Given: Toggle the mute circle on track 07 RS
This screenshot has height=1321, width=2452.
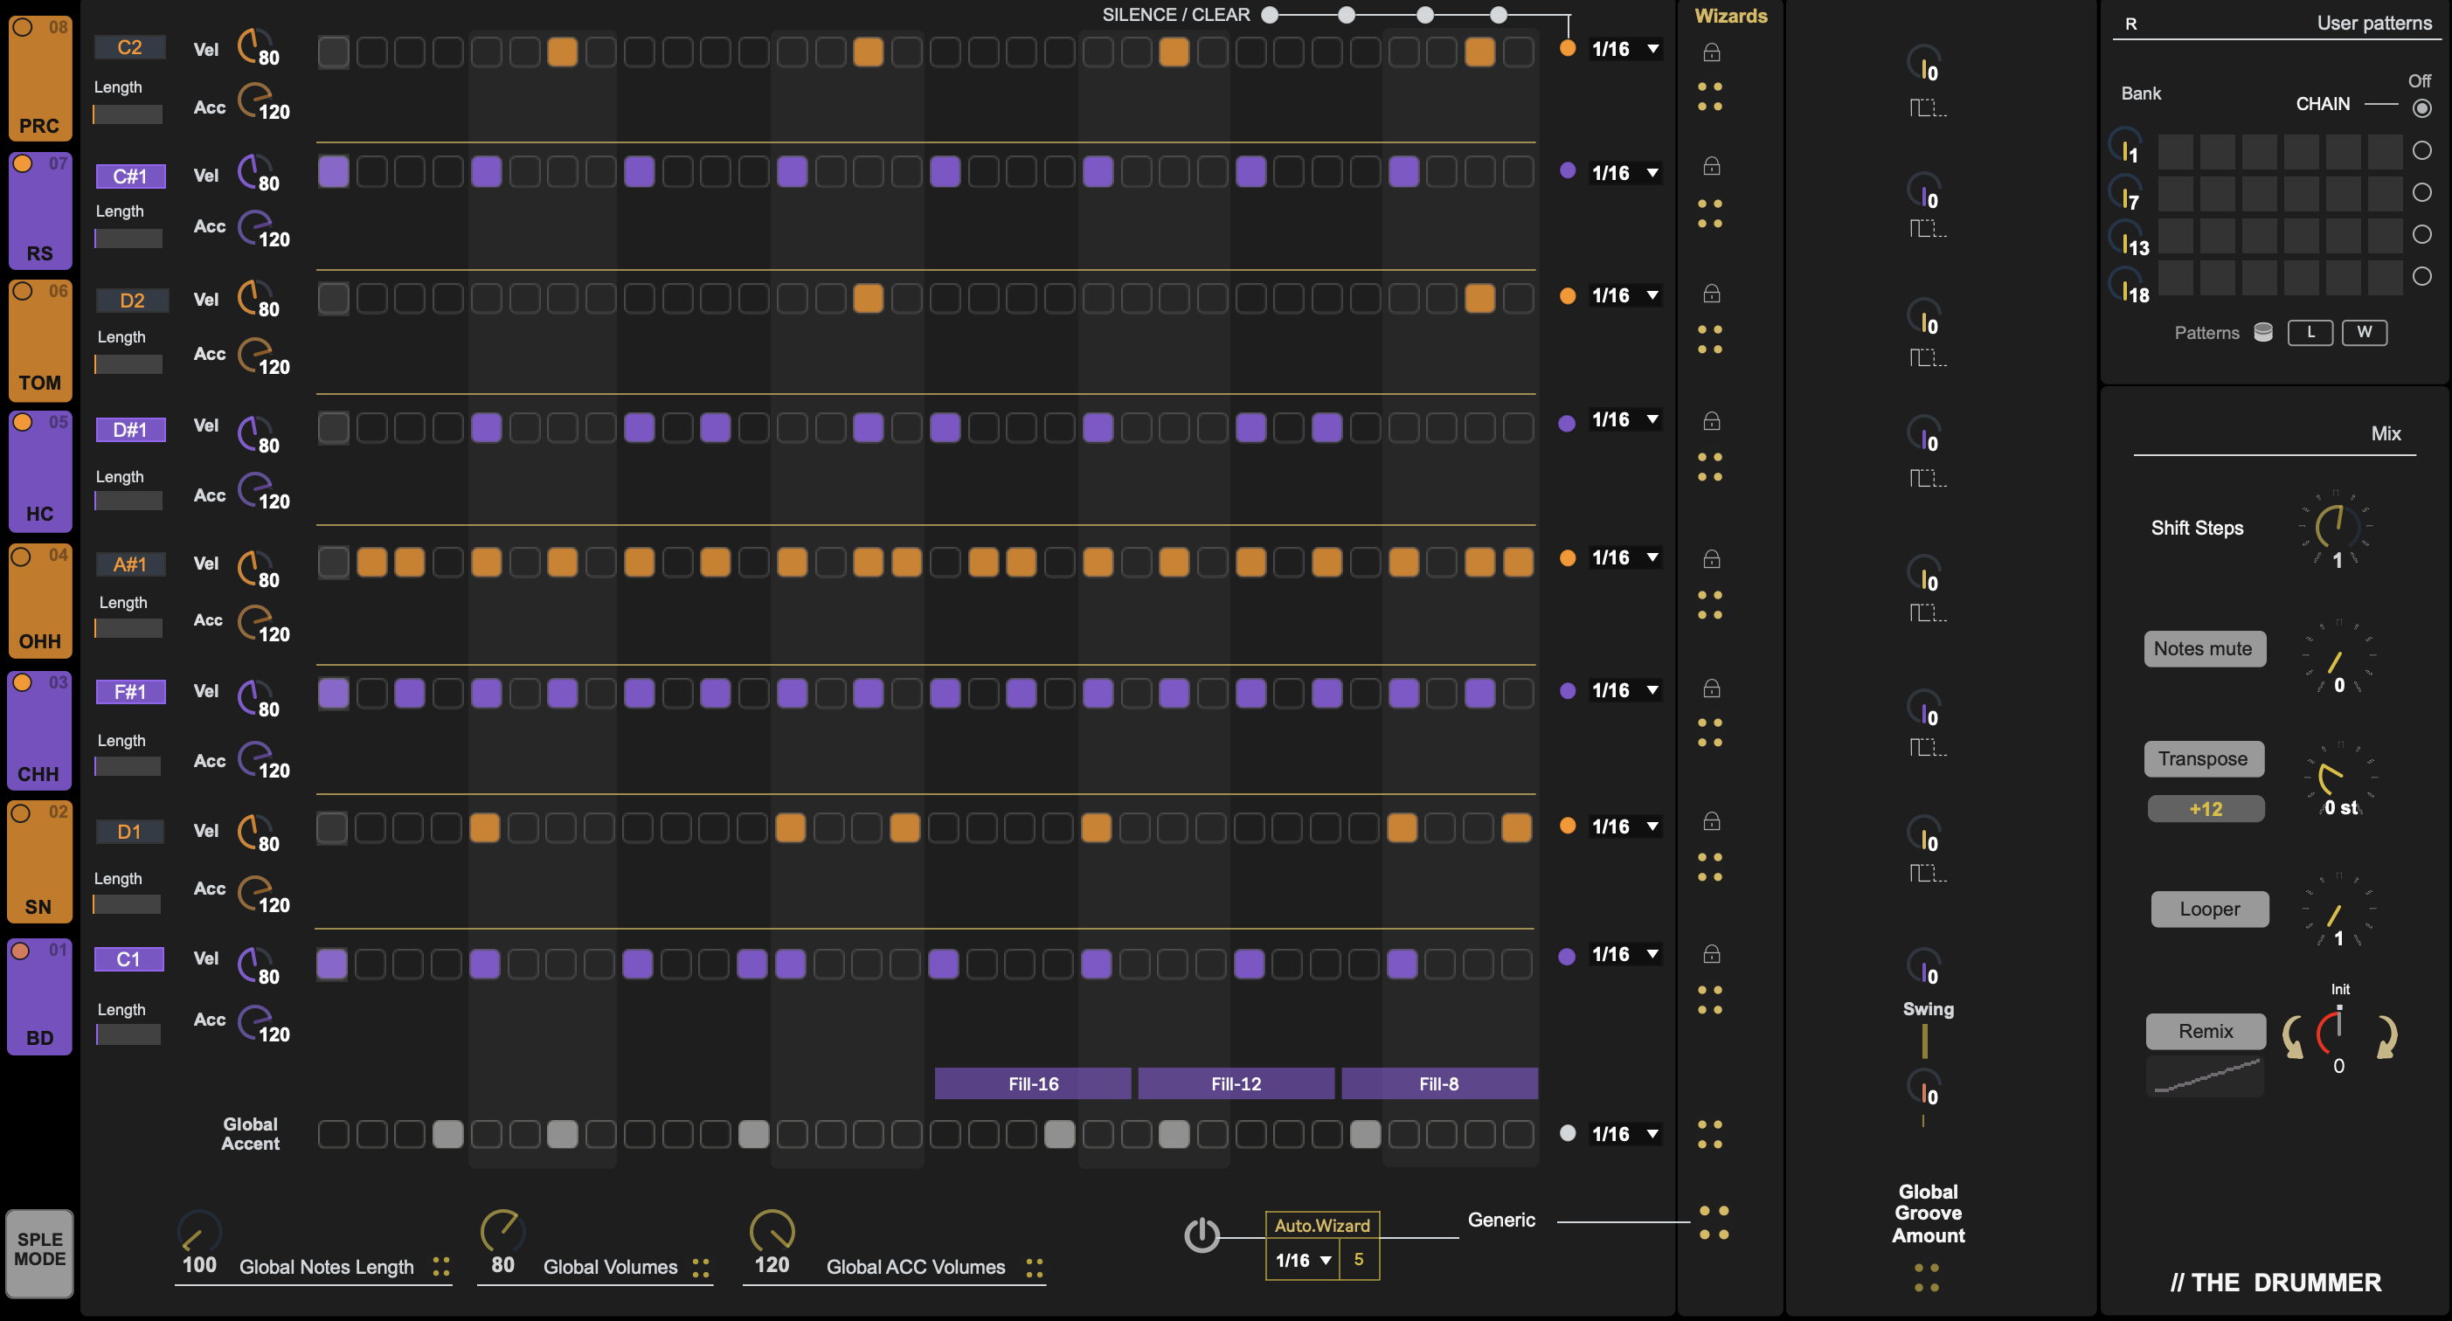Looking at the screenshot, I should click(x=22, y=163).
